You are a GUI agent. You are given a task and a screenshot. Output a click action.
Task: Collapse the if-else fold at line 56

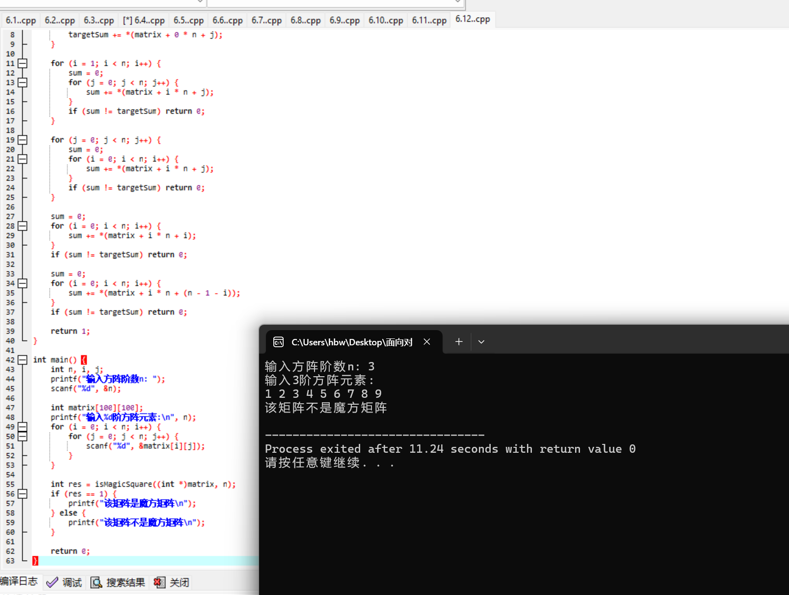23,494
